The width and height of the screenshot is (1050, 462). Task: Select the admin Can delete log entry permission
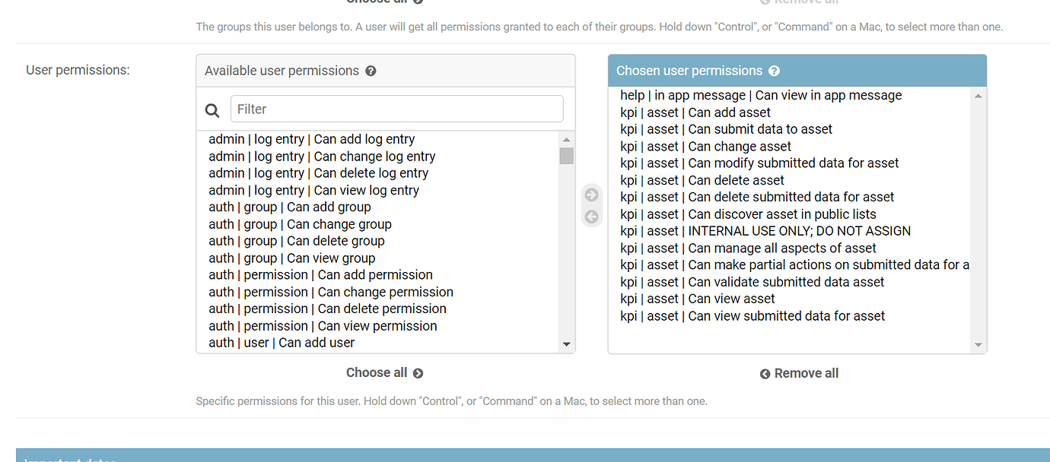[x=317, y=172]
